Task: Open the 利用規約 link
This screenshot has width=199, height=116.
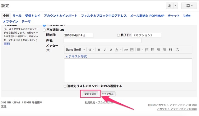Action: [x=90, y=102]
